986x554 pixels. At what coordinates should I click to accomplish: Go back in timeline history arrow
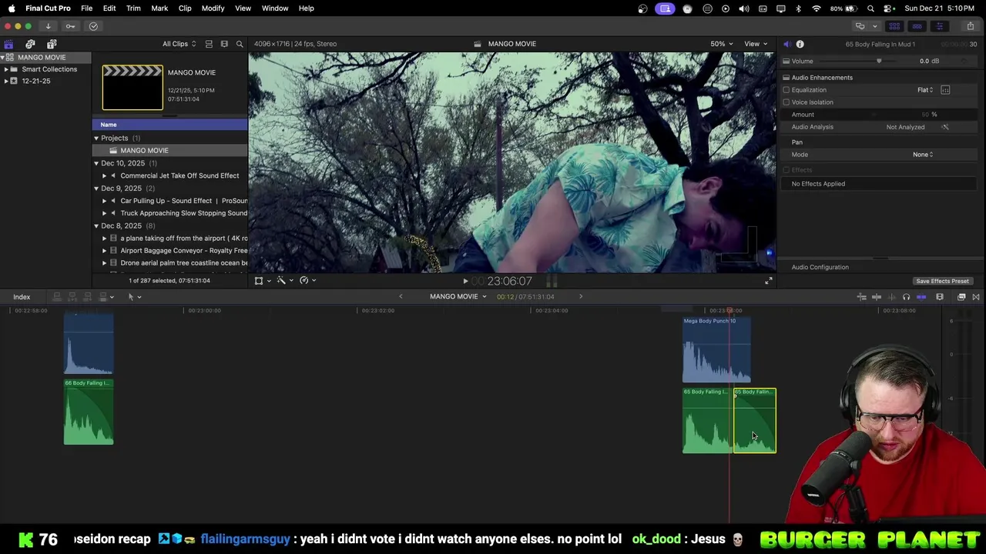tap(401, 296)
